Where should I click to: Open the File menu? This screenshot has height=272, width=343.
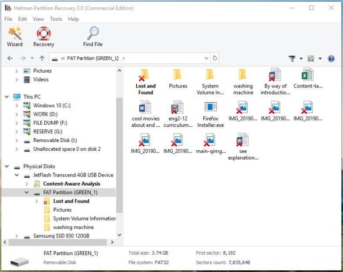8,19
